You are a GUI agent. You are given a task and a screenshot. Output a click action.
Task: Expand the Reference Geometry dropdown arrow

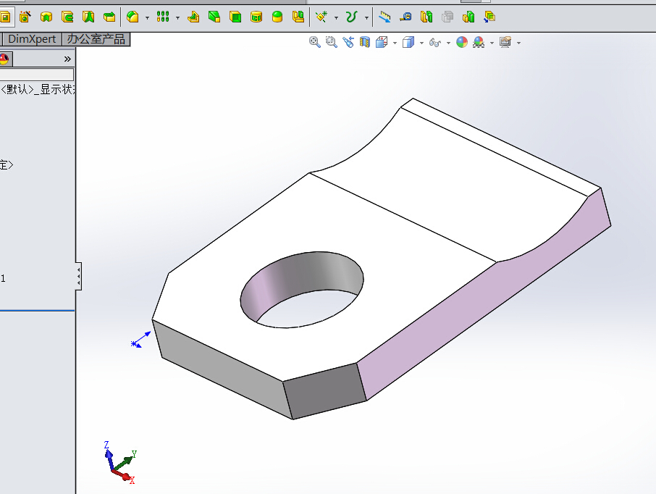coord(336,17)
